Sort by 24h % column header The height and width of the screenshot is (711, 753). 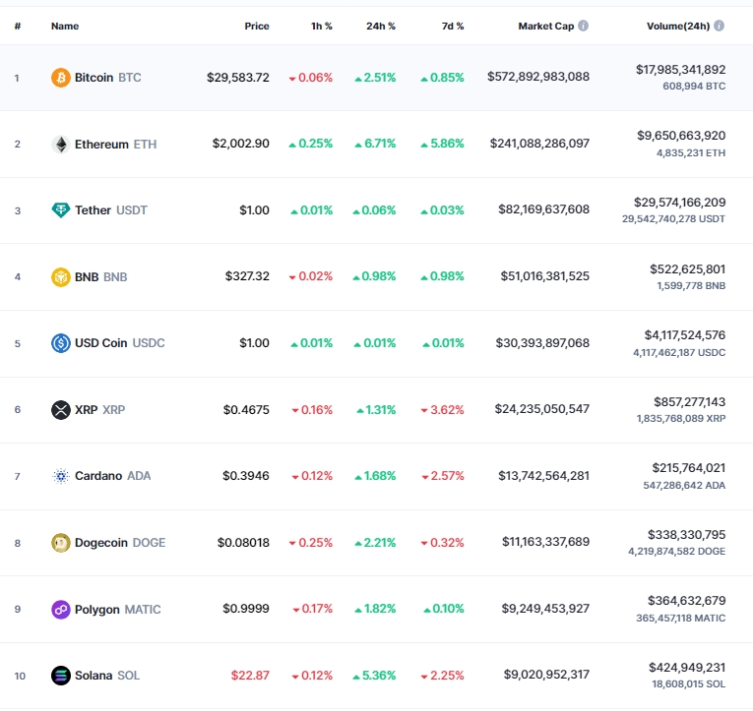[x=379, y=26]
